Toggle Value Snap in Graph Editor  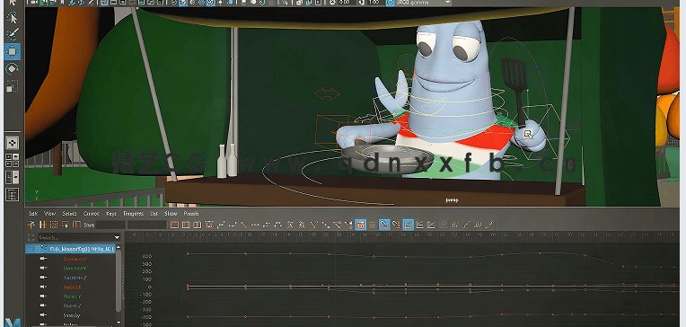coord(395,225)
